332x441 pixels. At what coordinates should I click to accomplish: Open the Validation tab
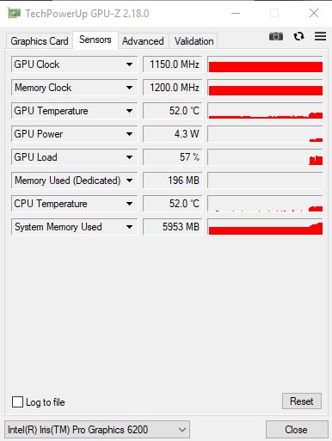[x=194, y=41]
